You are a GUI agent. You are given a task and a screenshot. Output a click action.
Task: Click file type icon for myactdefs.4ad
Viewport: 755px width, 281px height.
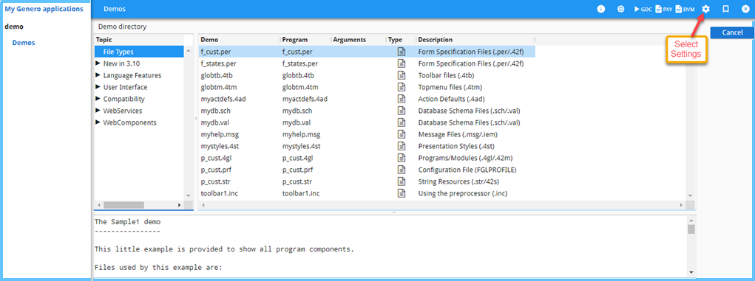pos(401,99)
